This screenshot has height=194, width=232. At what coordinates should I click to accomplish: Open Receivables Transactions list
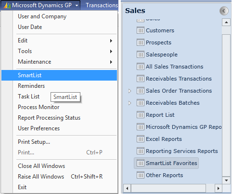point(179,79)
